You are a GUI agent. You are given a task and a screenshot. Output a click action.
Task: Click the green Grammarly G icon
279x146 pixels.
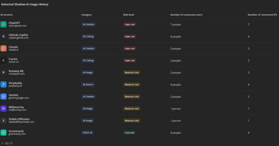coord(3,132)
